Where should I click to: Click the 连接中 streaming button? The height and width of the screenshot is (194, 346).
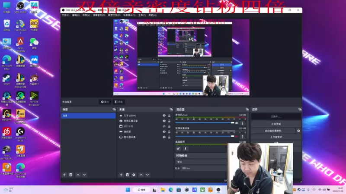[x=276, y=116]
